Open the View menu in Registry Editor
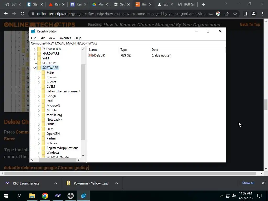 pyautogui.click(x=52, y=38)
